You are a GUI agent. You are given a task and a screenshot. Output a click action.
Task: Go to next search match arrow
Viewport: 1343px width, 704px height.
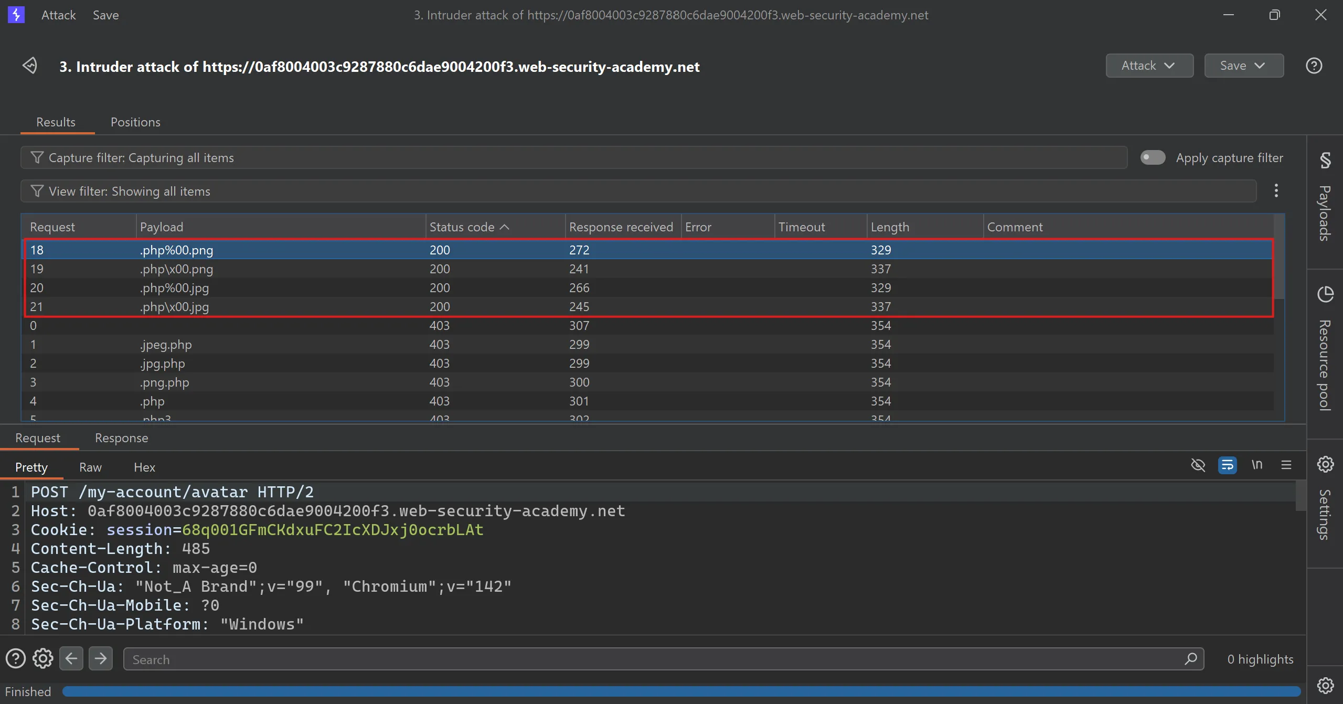tap(101, 659)
